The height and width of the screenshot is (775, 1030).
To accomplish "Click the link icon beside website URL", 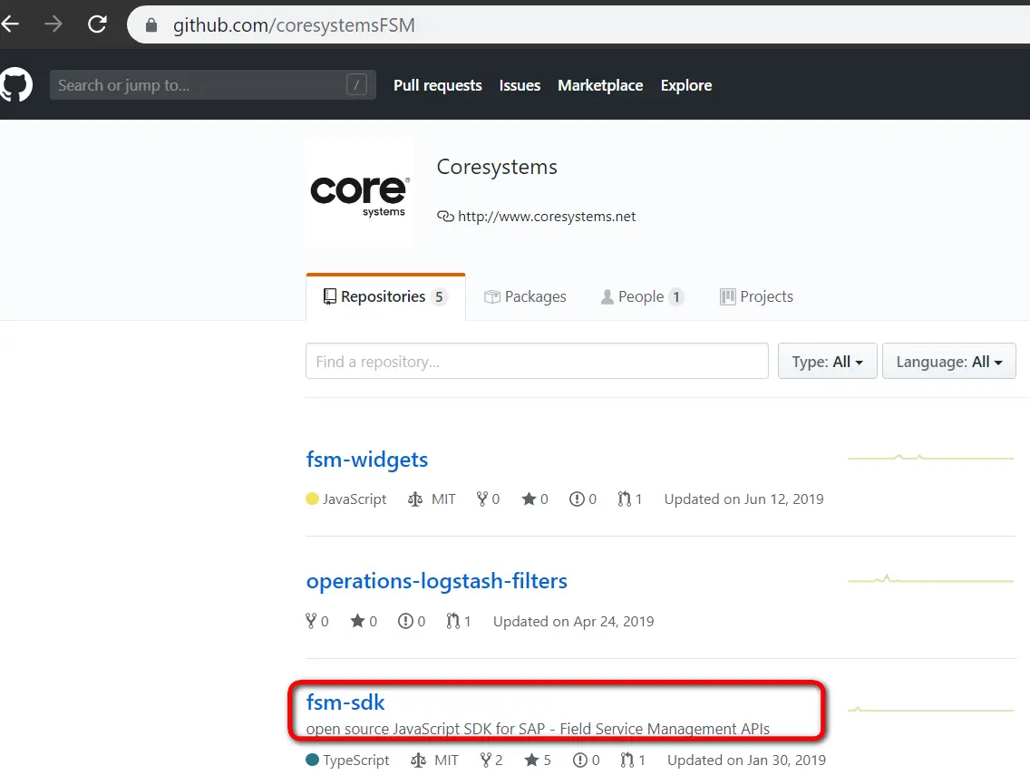I will 445,217.
